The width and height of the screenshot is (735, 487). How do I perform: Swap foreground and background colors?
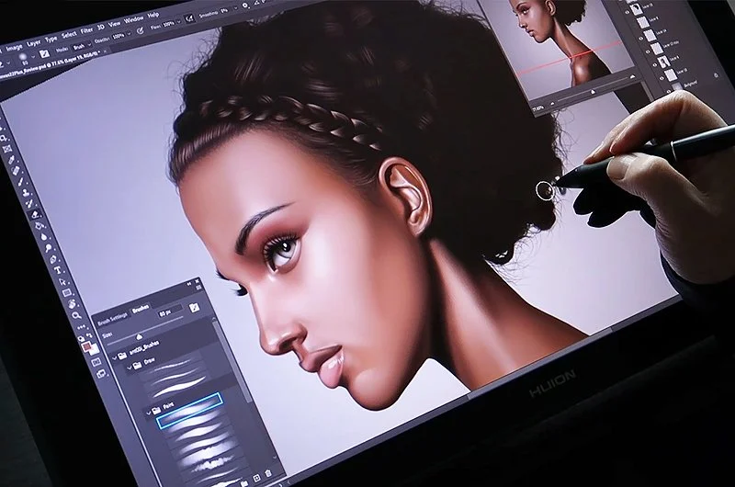(90, 334)
